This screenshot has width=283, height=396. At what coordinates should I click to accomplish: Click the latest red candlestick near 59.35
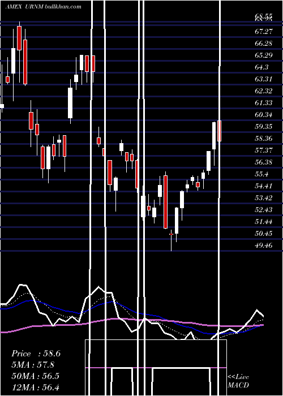coord(220,131)
